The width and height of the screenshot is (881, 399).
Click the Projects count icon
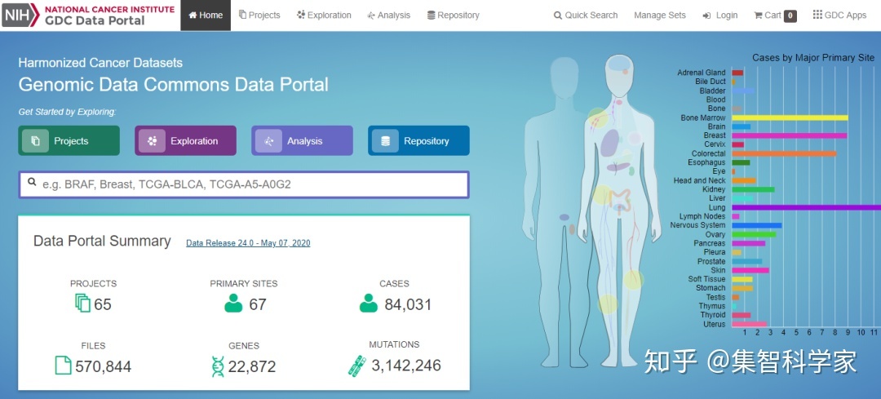82,304
